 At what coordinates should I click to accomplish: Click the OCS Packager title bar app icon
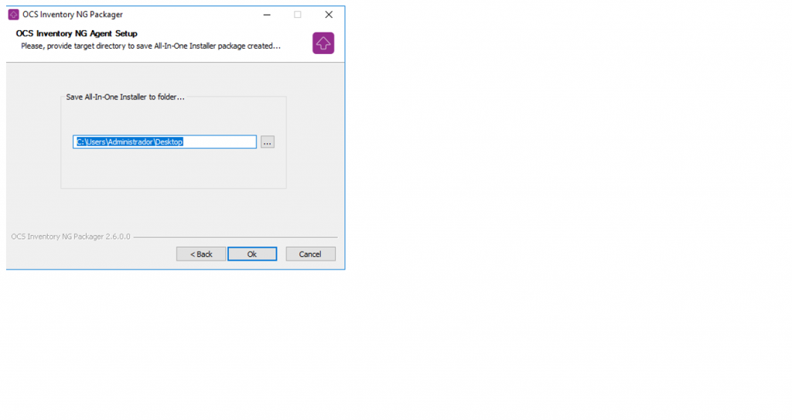coord(14,15)
